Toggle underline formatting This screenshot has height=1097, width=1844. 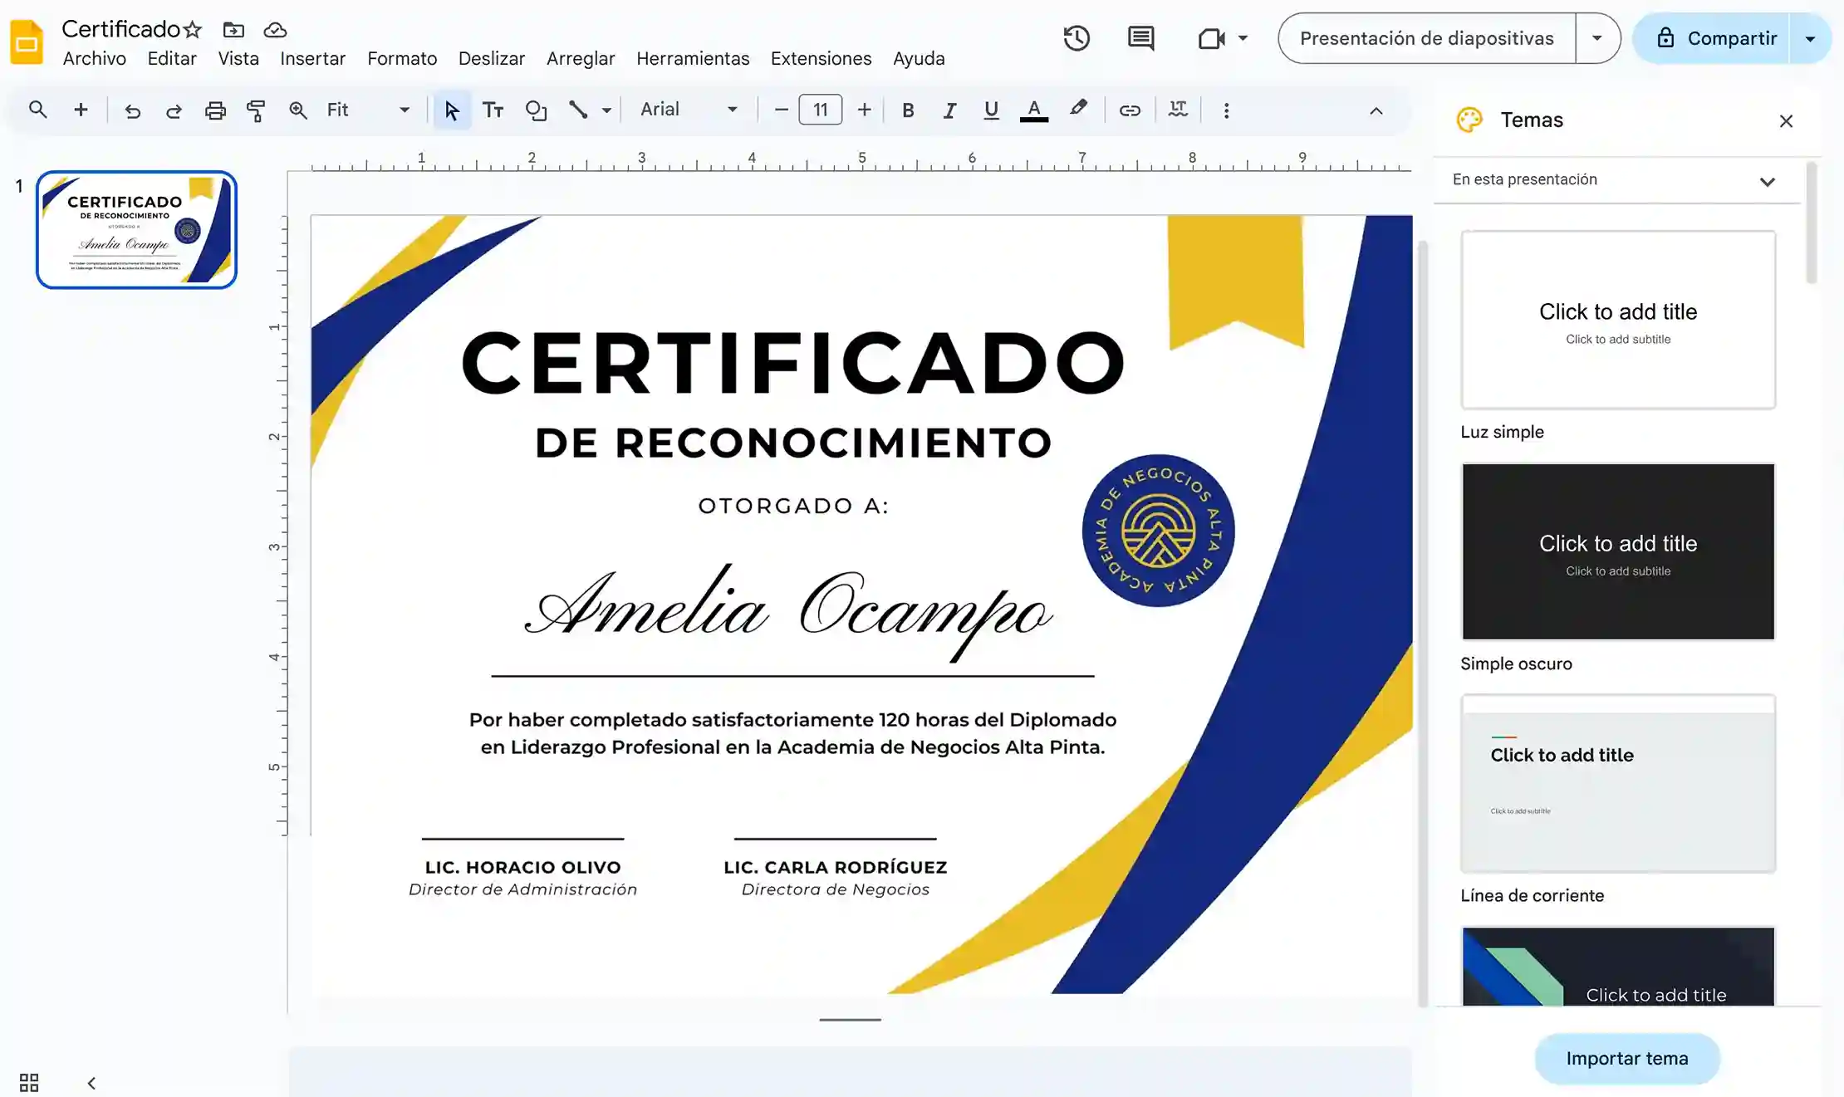pyautogui.click(x=990, y=110)
